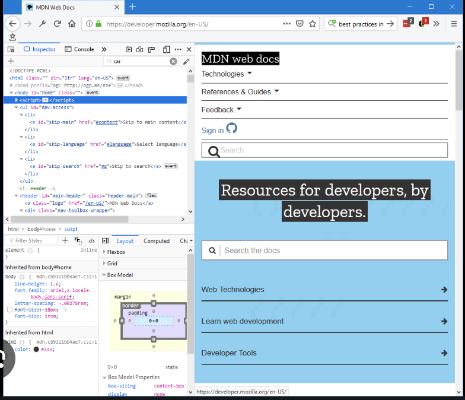Collapse the ul nav-access node
The image size is (465, 400).
(x=17, y=107)
